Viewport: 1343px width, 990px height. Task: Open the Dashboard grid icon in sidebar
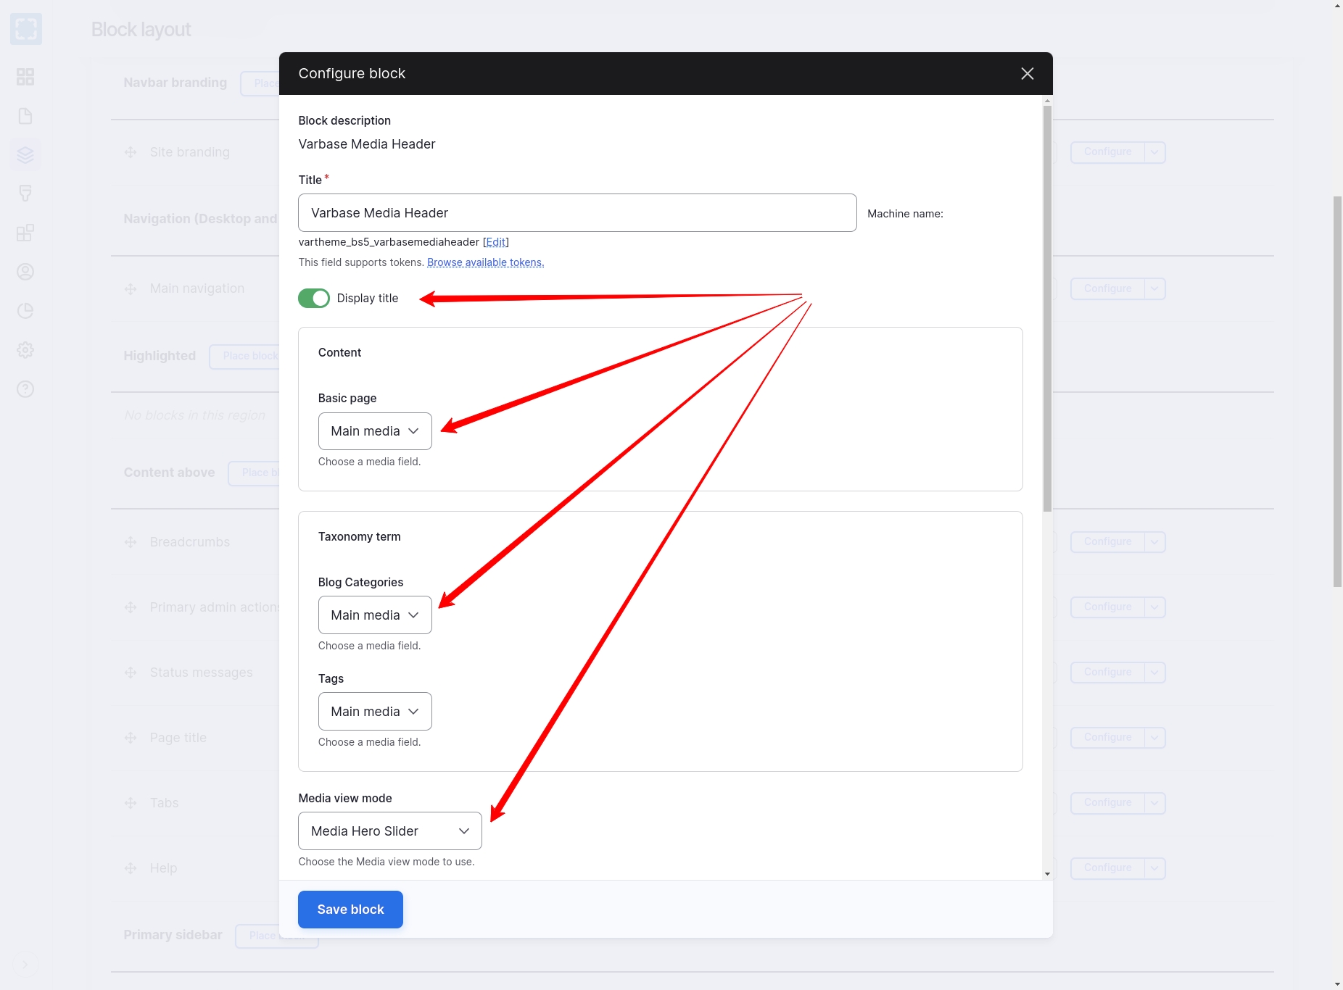[x=25, y=77]
